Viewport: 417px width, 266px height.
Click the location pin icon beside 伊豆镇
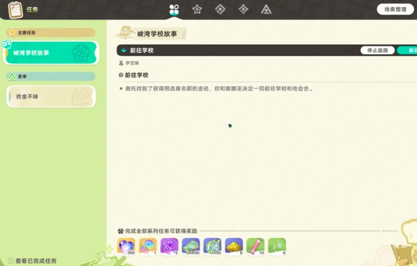tap(121, 63)
